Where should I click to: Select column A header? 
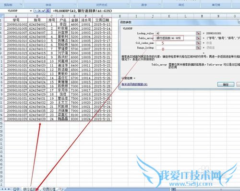tap(16, 16)
